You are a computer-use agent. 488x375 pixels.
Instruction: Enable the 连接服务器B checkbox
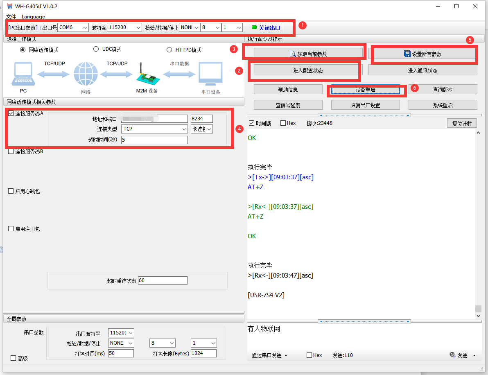pos(11,151)
